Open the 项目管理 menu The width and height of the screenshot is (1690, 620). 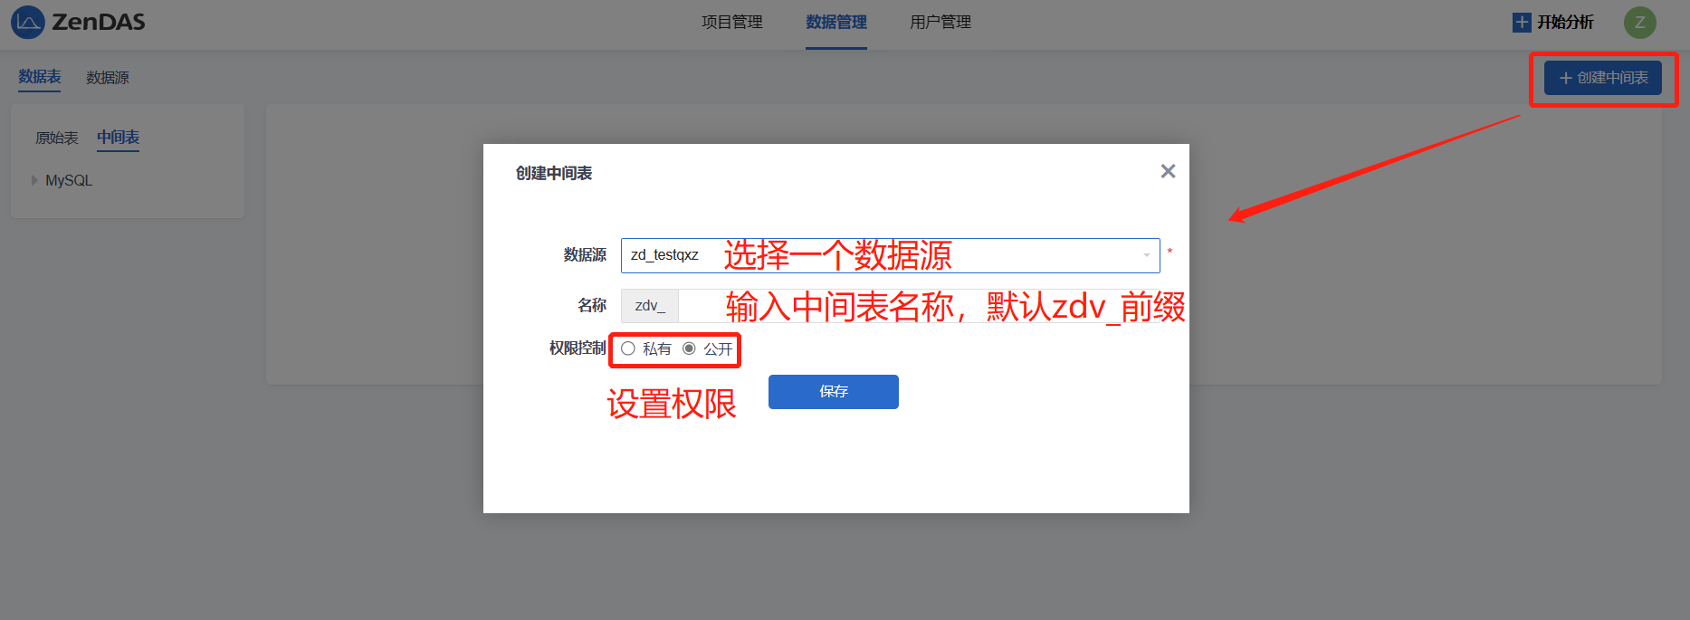pyautogui.click(x=731, y=23)
